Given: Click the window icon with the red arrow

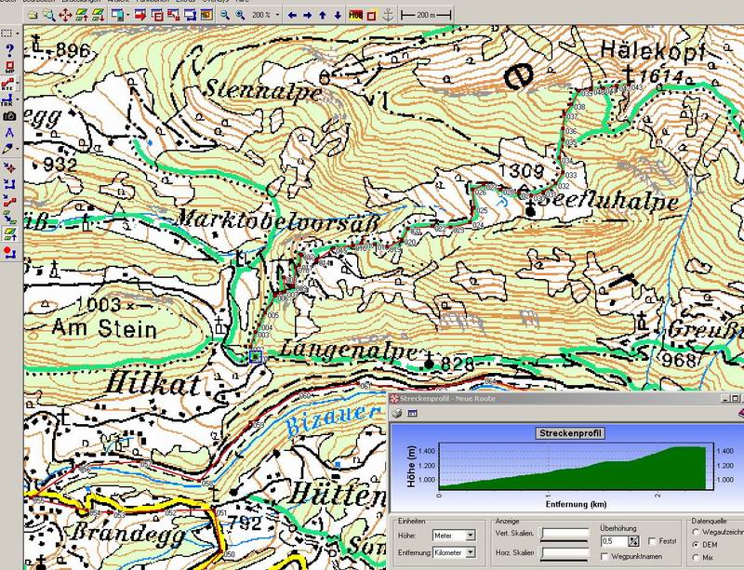Looking at the screenshot, I should [140, 15].
